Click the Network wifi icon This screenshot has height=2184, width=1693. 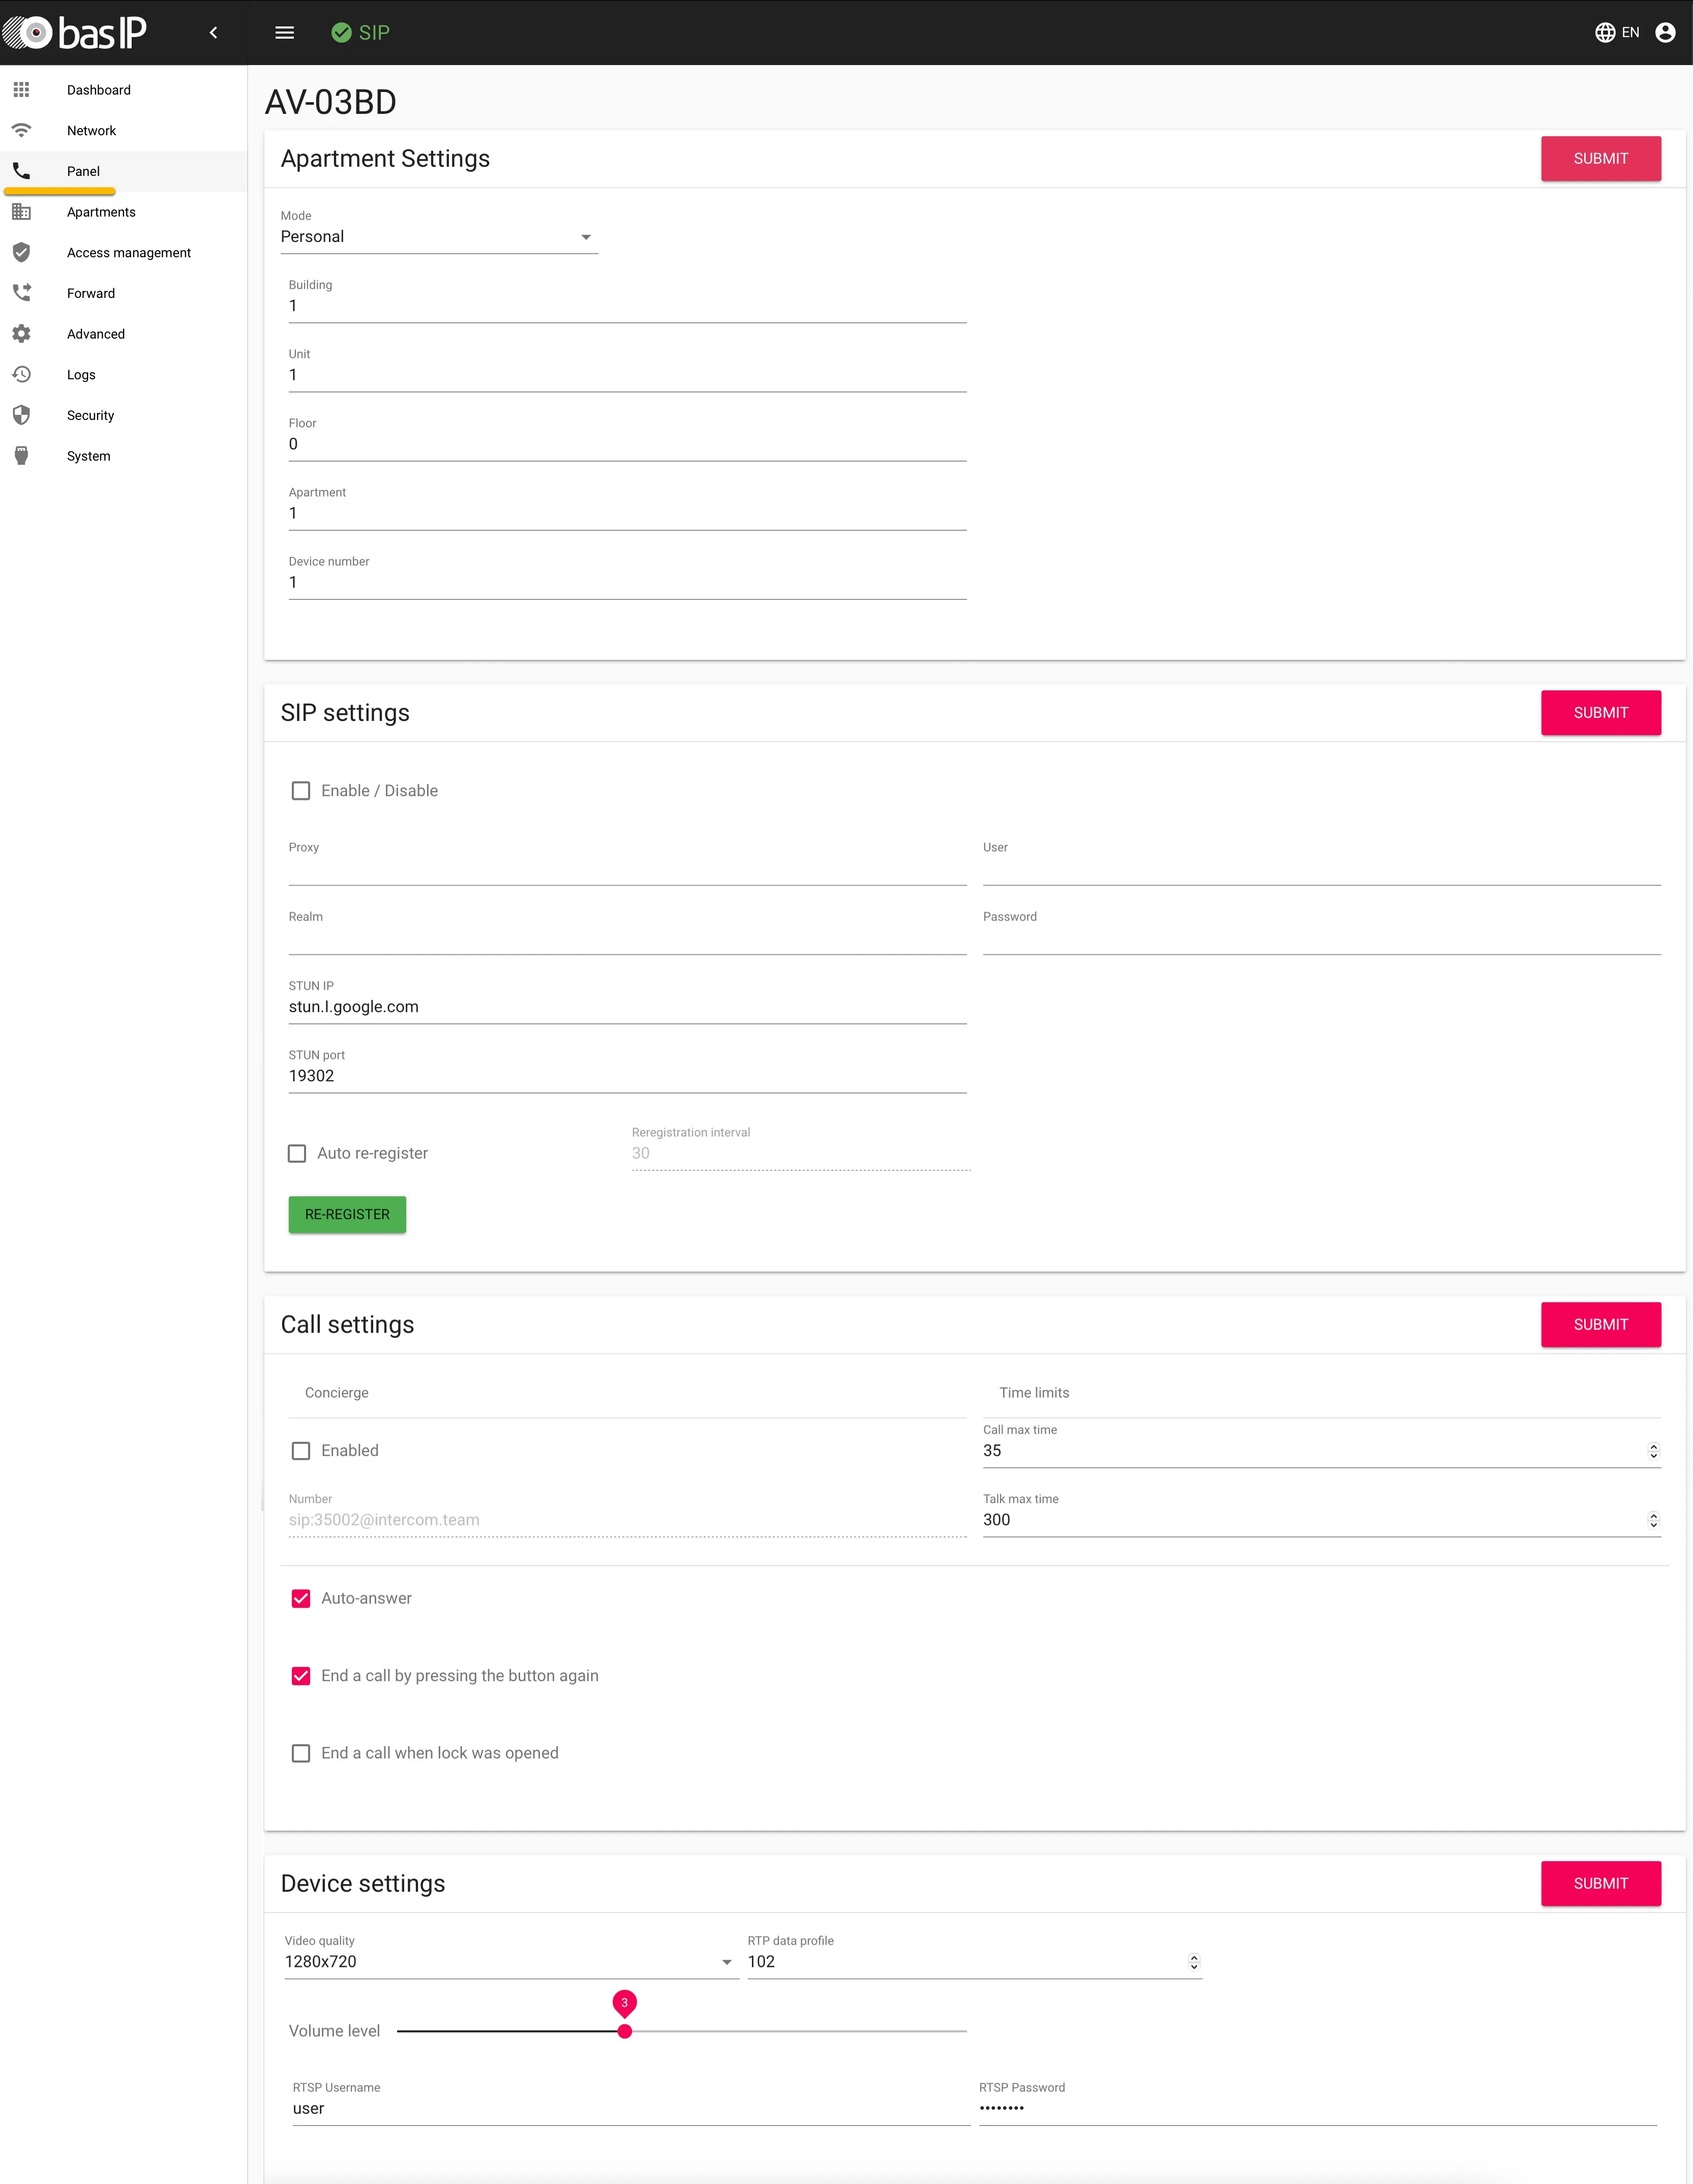pyautogui.click(x=21, y=130)
